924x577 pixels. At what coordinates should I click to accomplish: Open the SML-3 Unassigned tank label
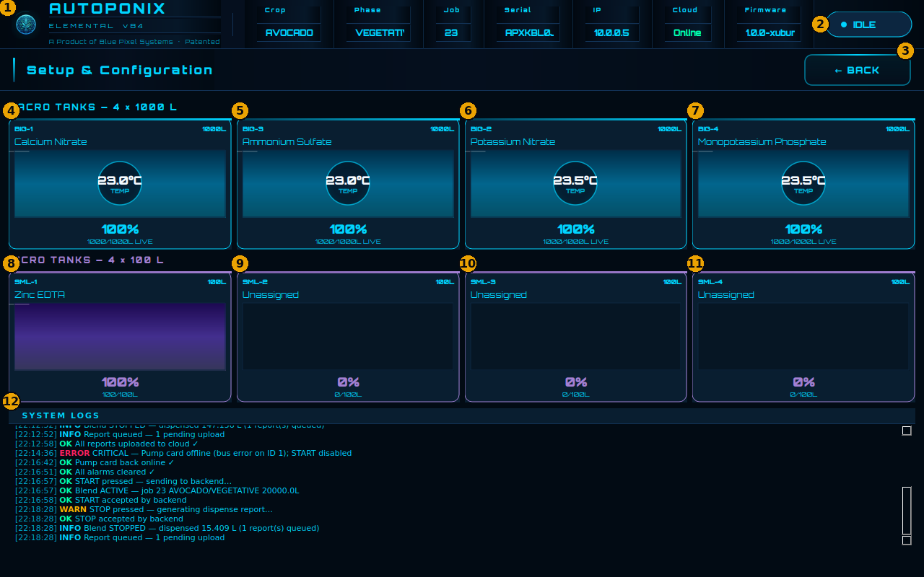[499, 295]
